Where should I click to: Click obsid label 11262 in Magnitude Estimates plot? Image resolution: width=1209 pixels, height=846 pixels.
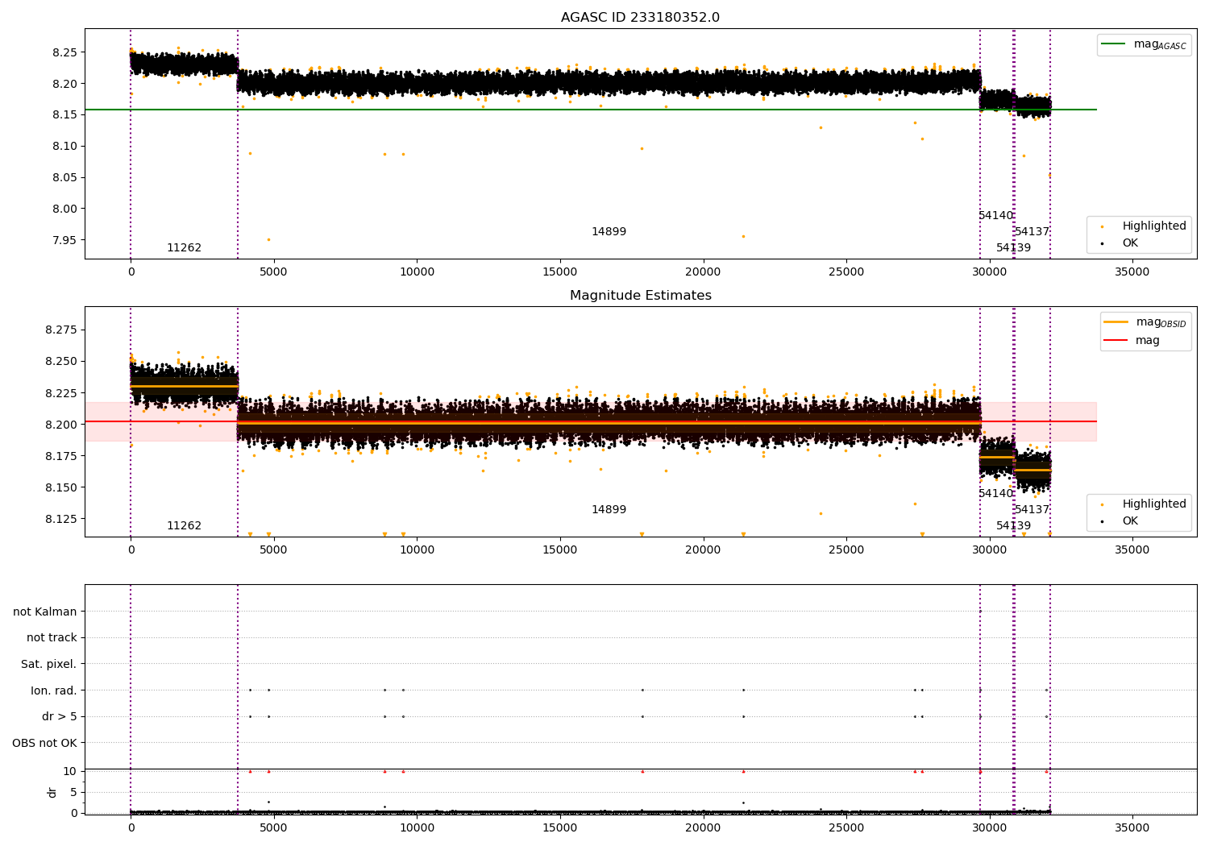click(x=184, y=526)
